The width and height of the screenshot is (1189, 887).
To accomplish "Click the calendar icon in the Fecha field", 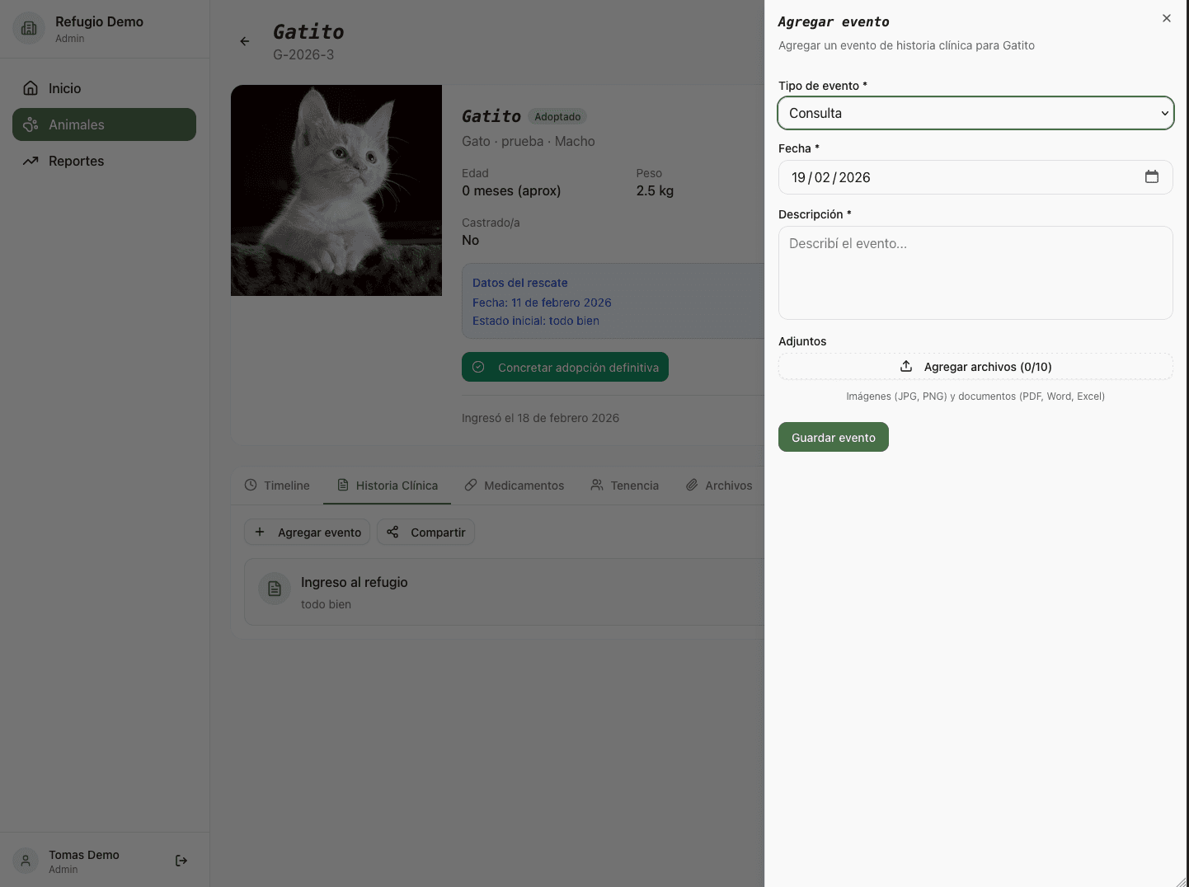I will point(1152,176).
